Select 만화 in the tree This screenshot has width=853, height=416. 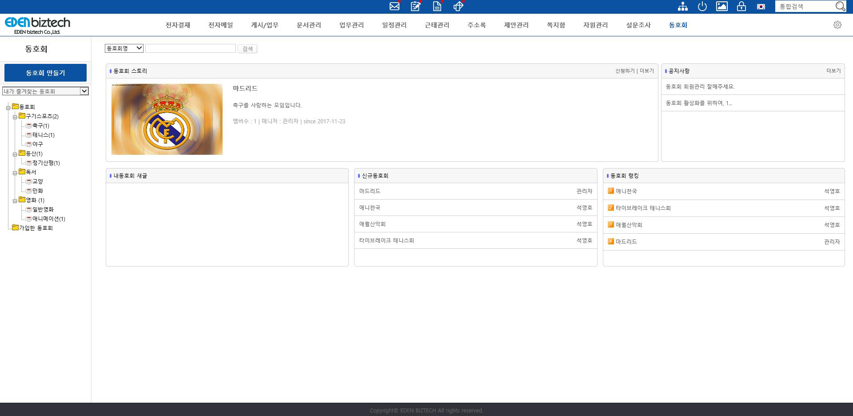(x=38, y=191)
